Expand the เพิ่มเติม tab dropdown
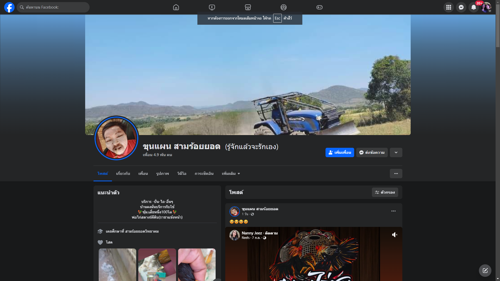This screenshot has width=500, height=281. point(231,174)
